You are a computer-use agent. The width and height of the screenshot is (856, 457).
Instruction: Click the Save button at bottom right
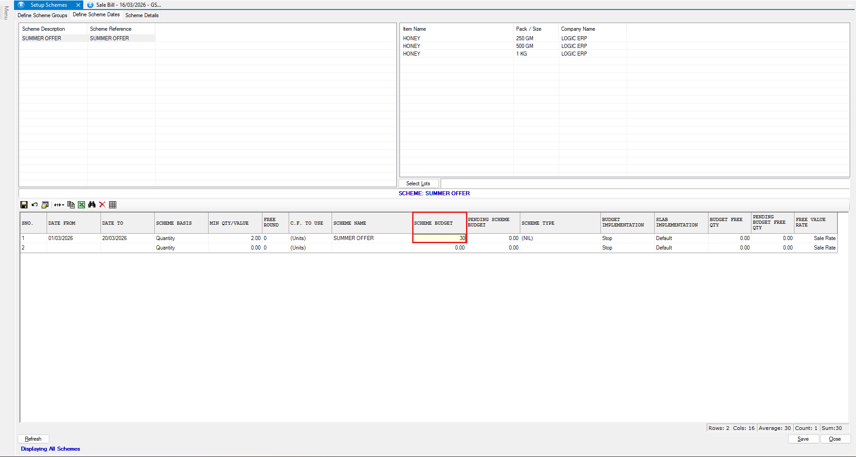803,439
